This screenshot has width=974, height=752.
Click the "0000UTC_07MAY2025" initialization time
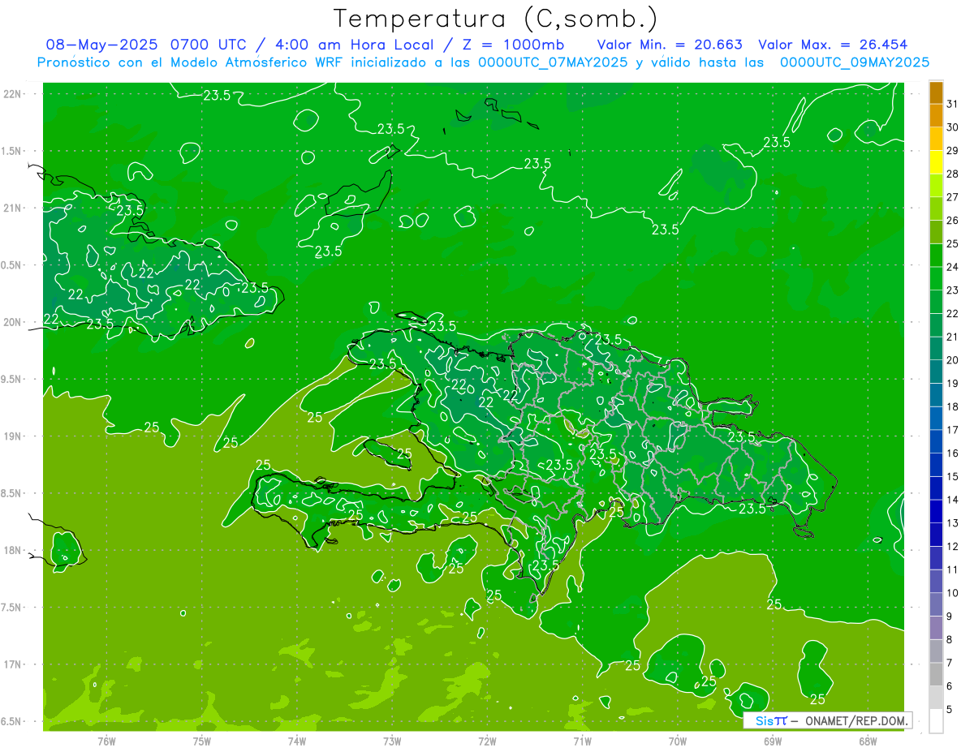[x=553, y=62]
